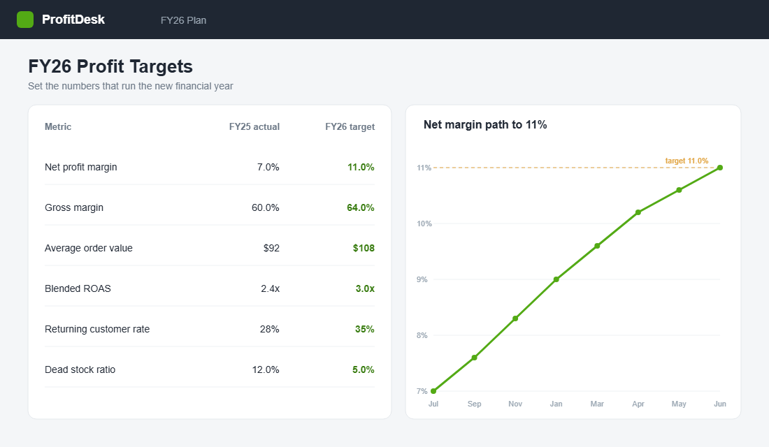Click Blended ROAS actual 2.4x
Viewport: 769px width, 447px height.
(271, 288)
